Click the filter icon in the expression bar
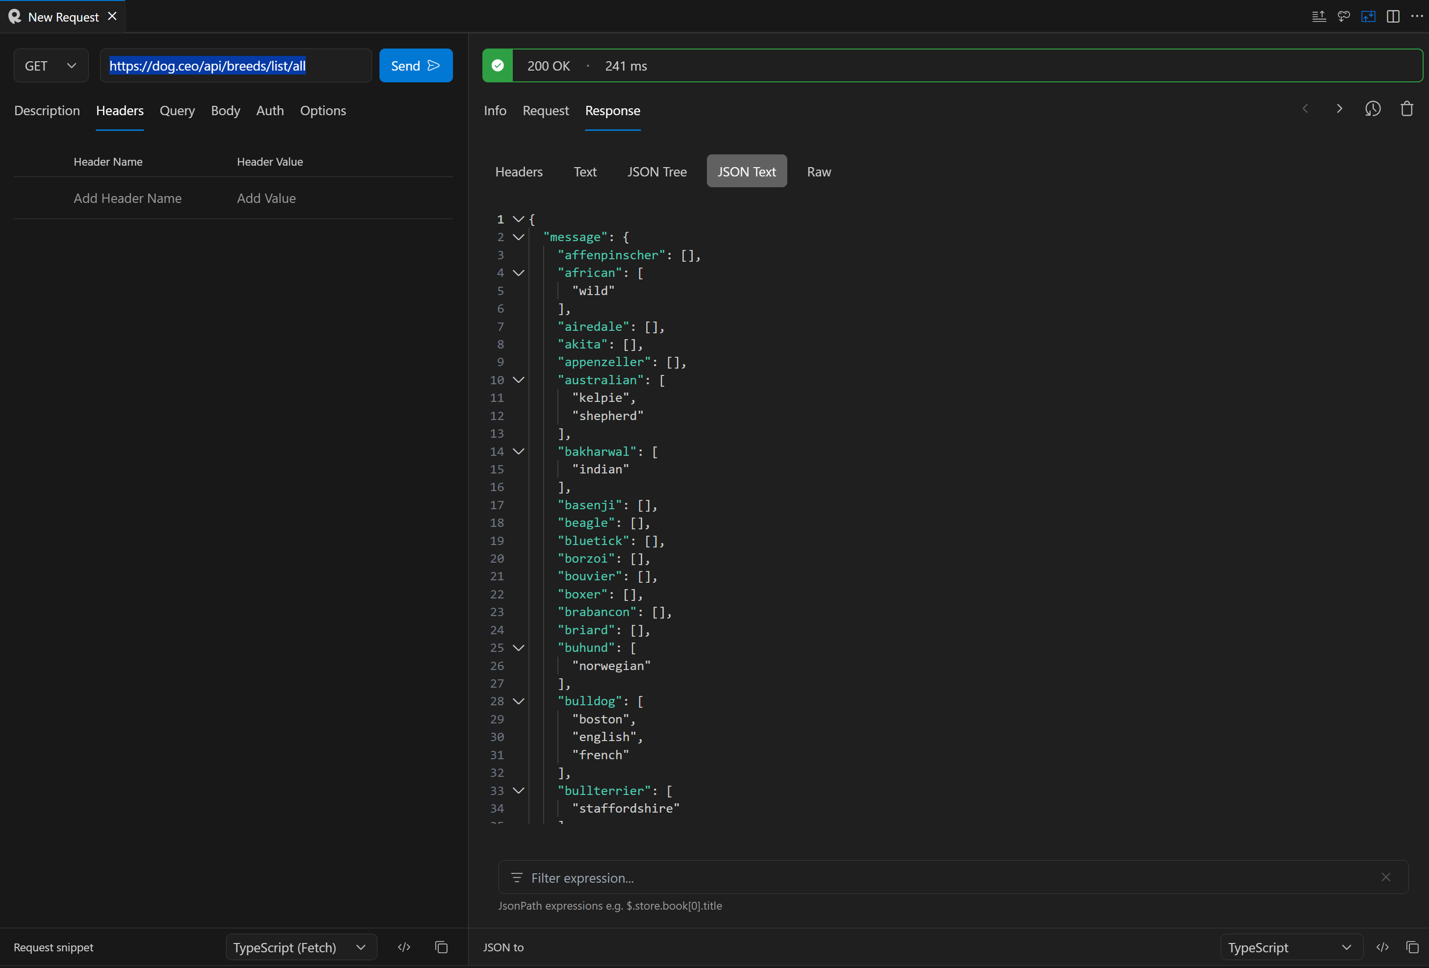 coord(517,878)
